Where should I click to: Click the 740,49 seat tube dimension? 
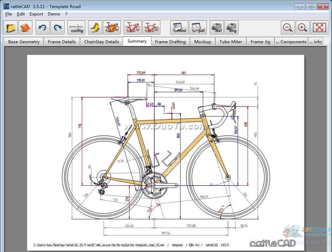117,121
